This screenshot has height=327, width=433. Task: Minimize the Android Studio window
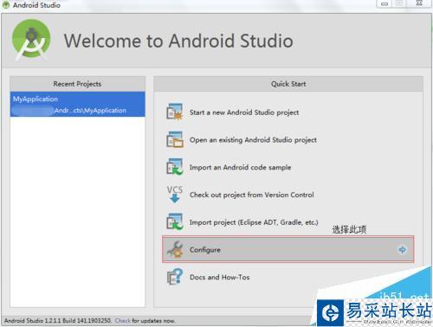[x=385, y=3]
